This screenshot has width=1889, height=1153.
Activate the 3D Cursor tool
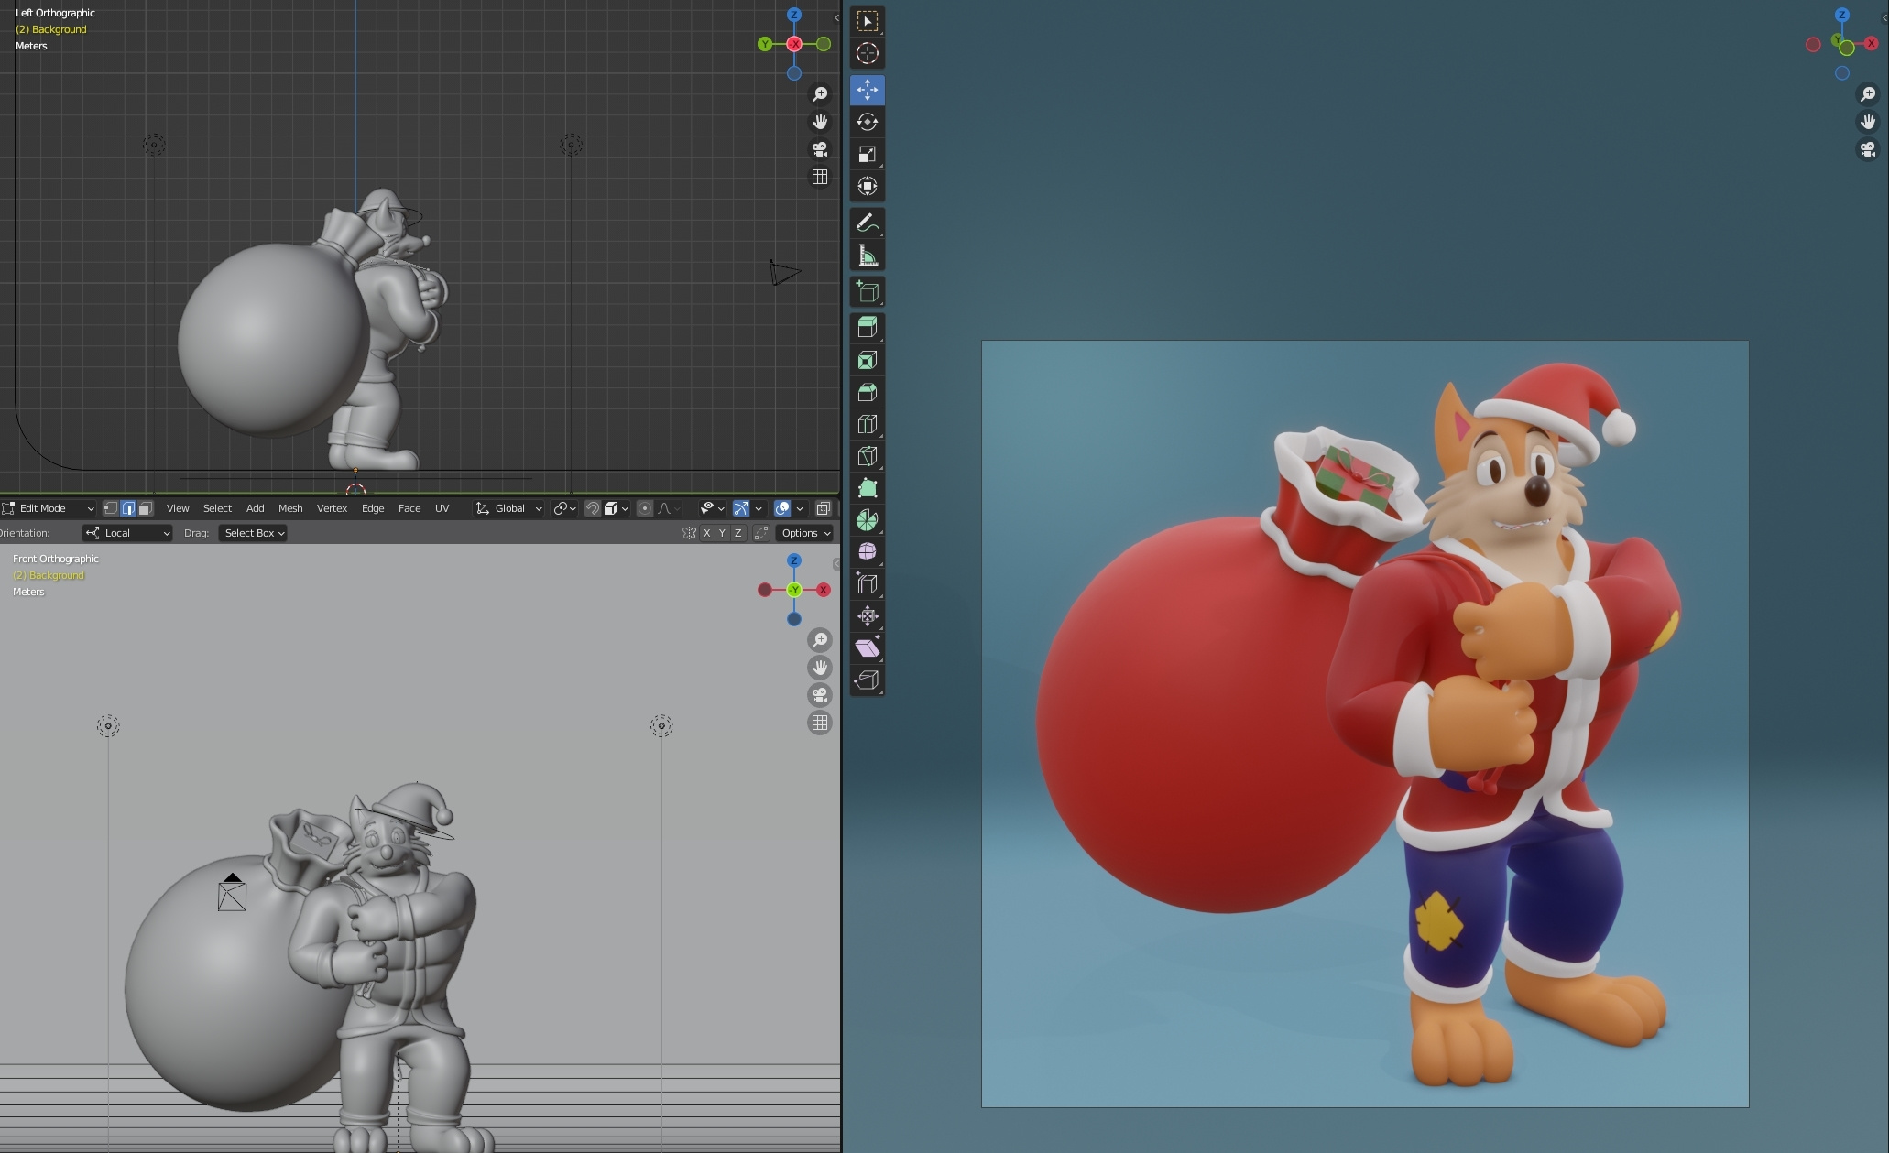point(867,53)
